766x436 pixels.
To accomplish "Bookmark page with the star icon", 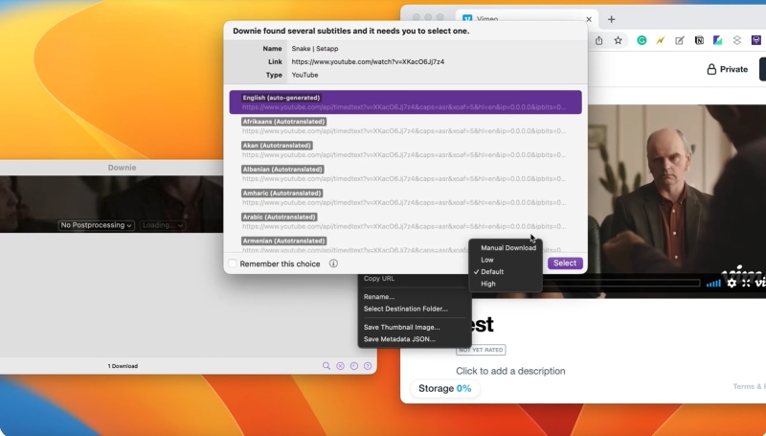I will [x=618, y=40].
